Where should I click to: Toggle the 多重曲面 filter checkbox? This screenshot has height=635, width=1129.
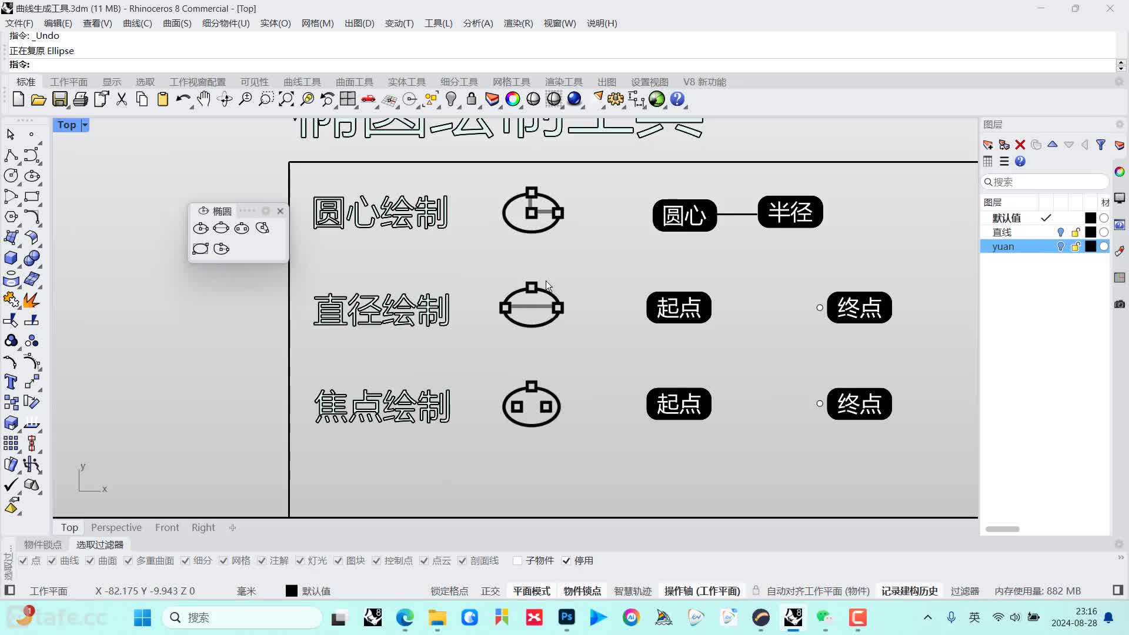pos(128,561)
